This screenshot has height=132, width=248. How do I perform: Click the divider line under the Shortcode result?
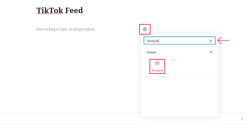[x=180, y=80]
